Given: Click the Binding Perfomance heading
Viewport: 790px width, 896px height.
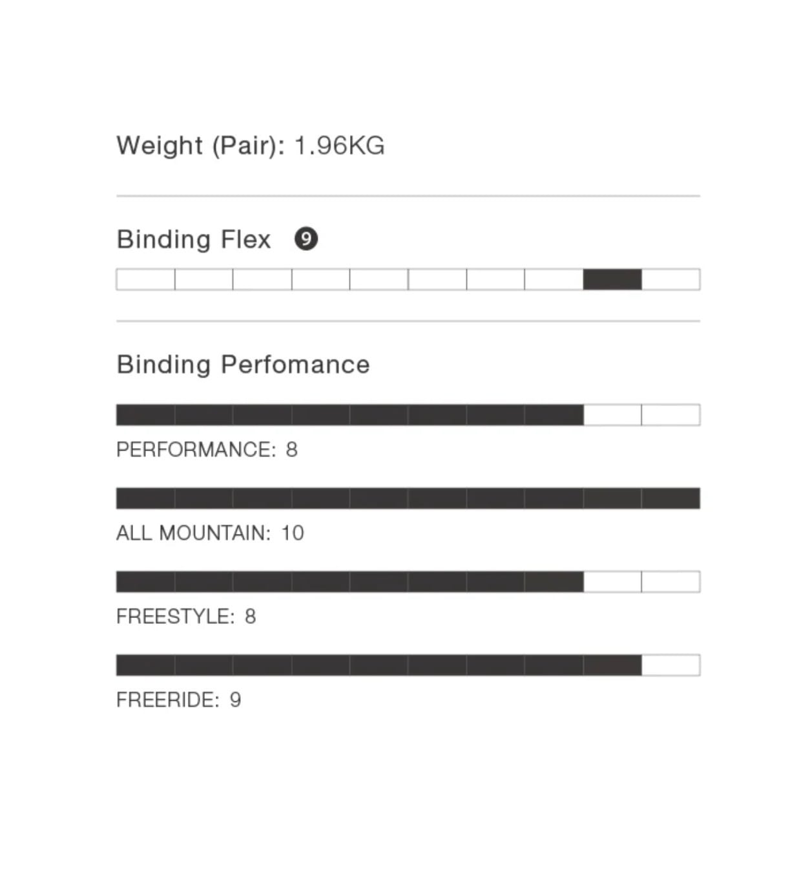Looking at the screenshot, I should (x=243, y=364).
